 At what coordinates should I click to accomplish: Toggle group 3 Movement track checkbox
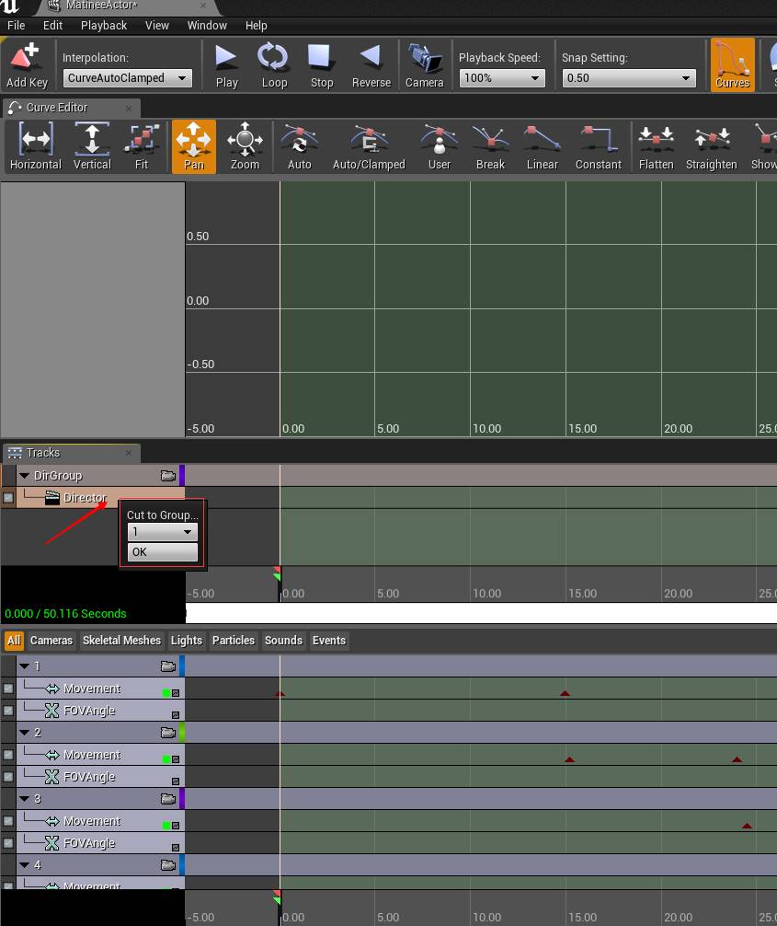click(x=8, y=820)
